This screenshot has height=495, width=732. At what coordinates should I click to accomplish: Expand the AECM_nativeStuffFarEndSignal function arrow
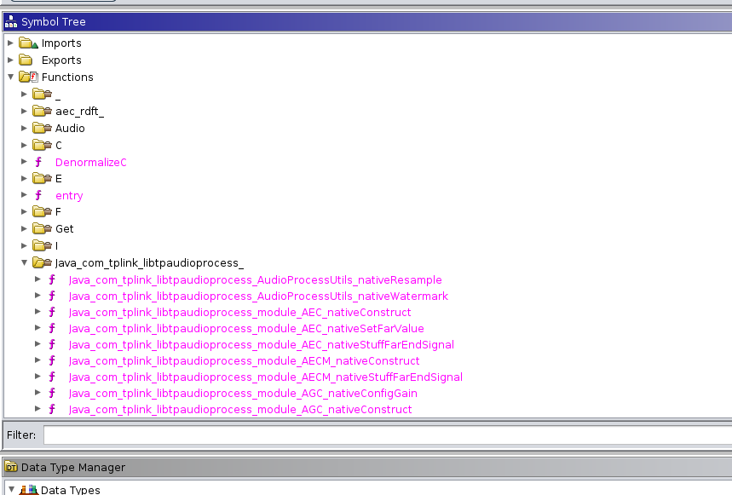[37, 377]
